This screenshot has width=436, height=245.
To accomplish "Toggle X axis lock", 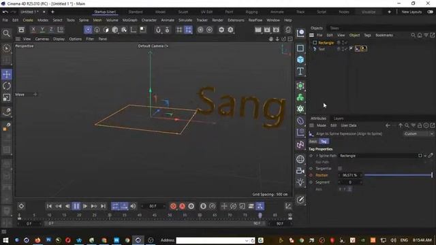I will click(x=33, y=30).
